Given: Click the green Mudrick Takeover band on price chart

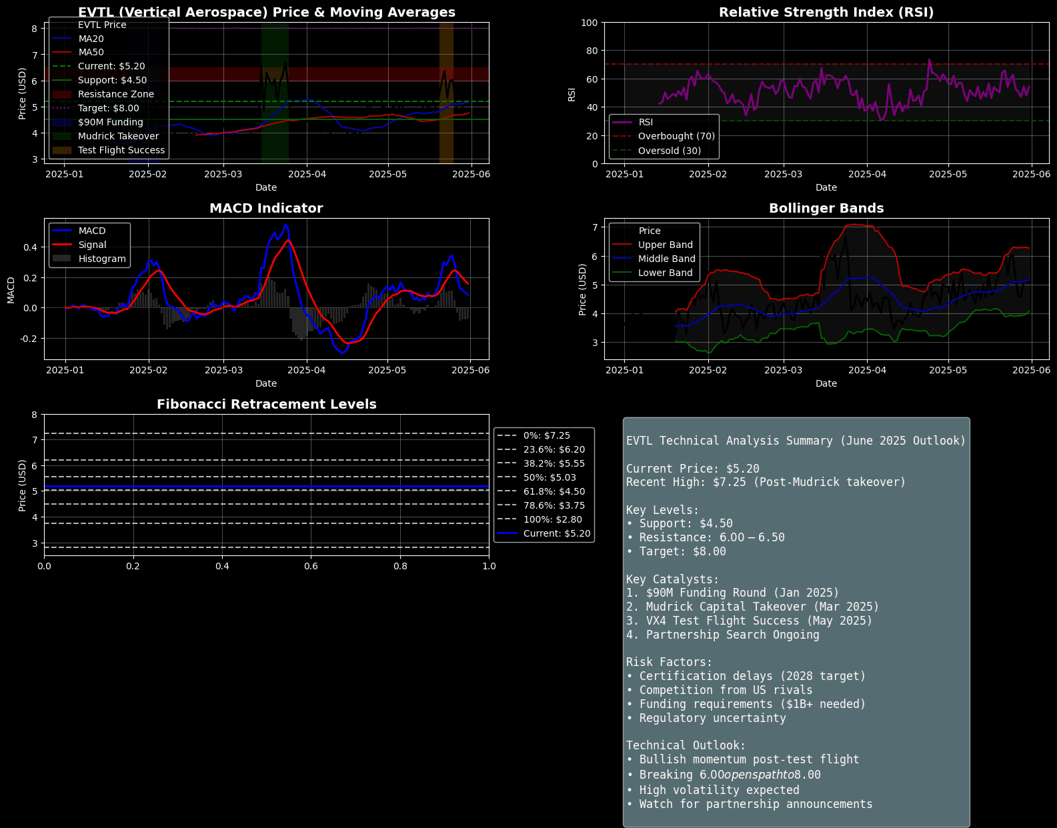Looking at the screenshot, I should 275,93.
